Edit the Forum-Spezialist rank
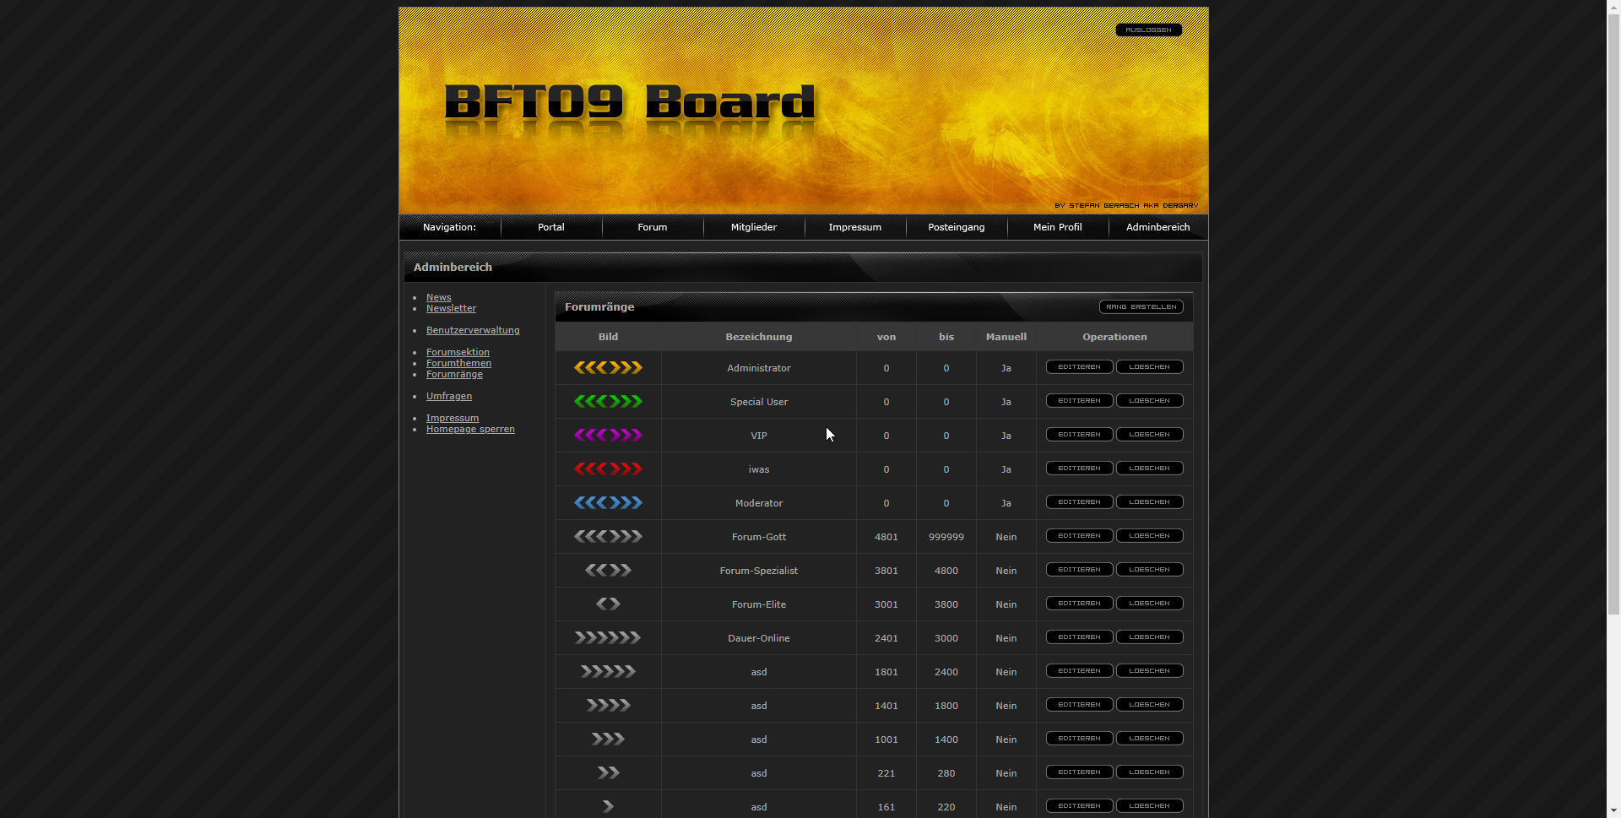 [1079, 570]
